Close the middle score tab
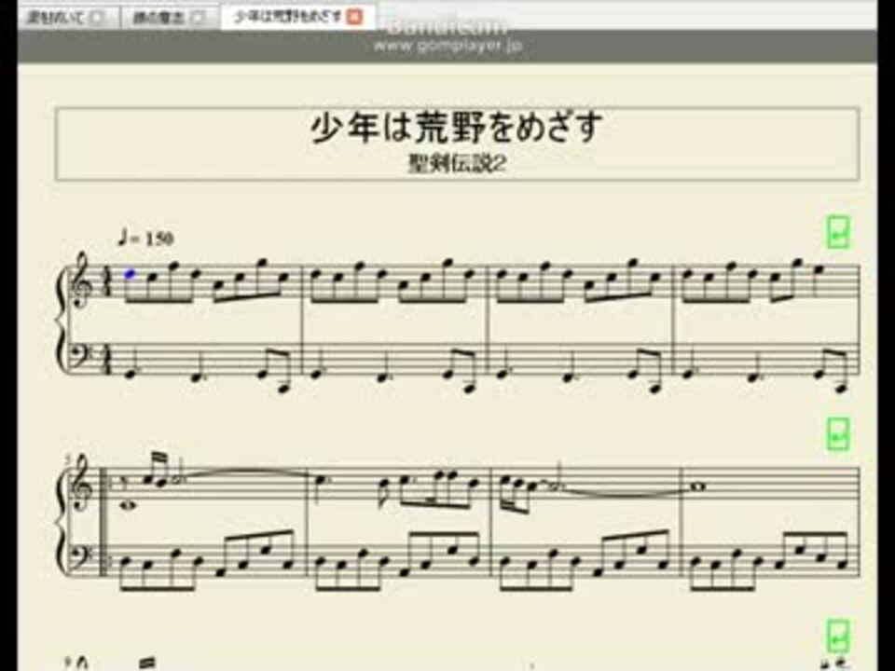This screenshot has width=895, height=671. (197, 18)
